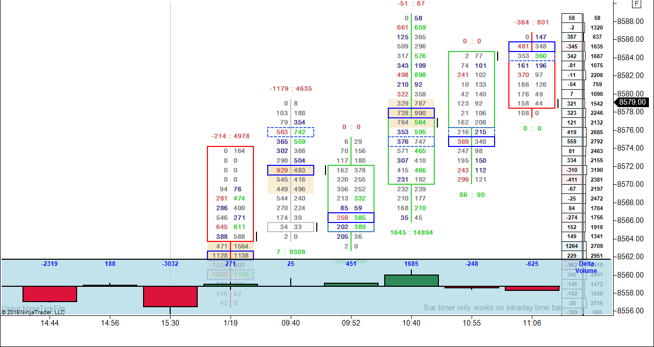The height and width of the screenshot is (347, 654).
Task: Select the blue-boxed '1128 1138' footprint cell
Action: (230, 255)
